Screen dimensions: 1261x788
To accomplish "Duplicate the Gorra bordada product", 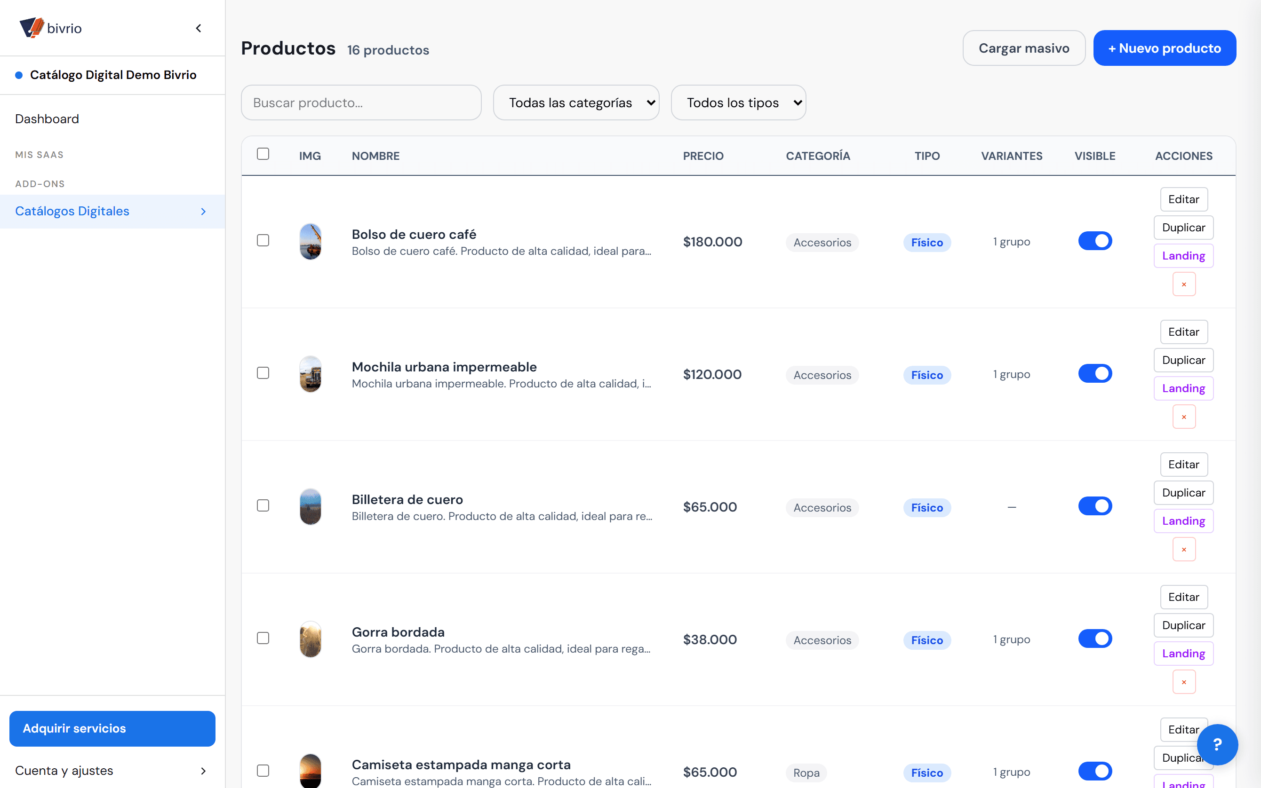I will (1184, 625).
